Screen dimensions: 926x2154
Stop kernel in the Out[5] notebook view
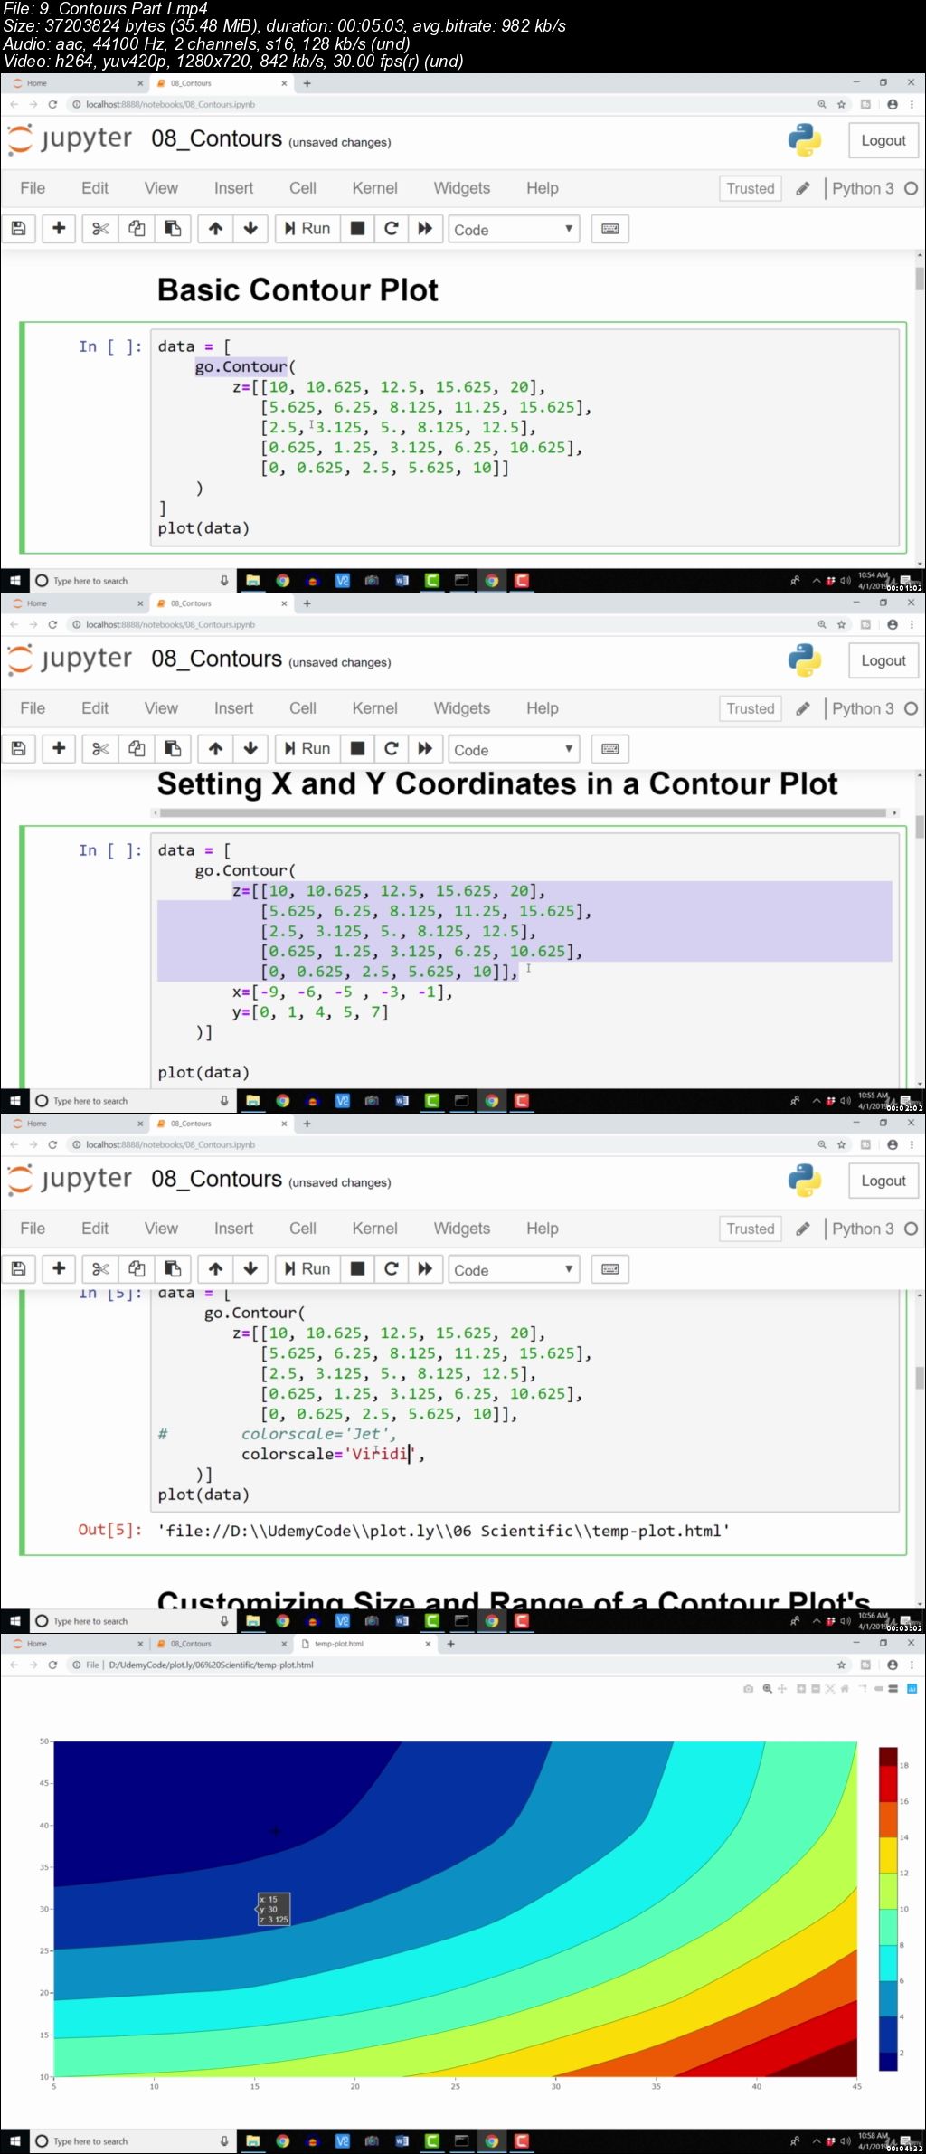pos(358,1269)
